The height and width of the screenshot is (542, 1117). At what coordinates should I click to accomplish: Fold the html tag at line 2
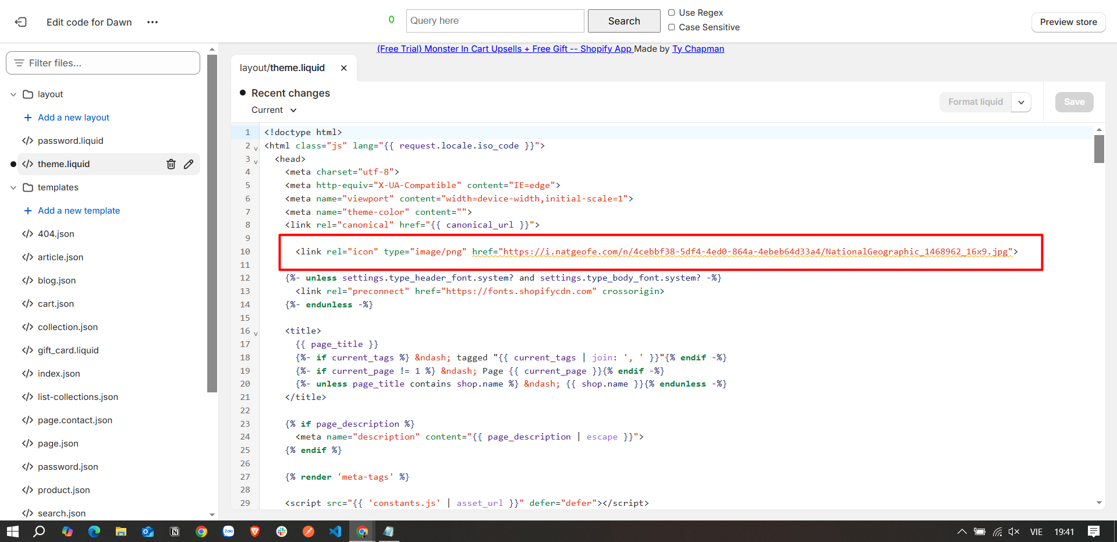256,148
